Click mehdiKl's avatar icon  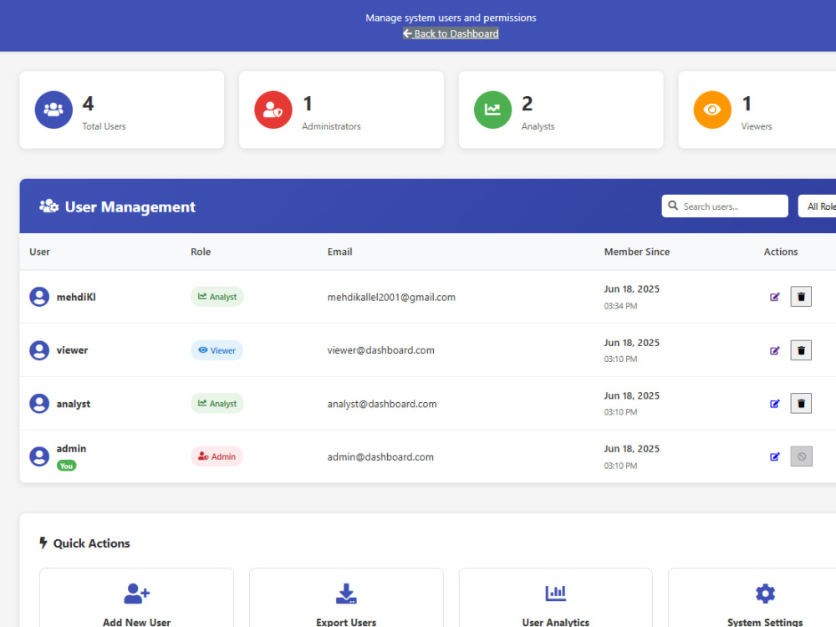39,297
